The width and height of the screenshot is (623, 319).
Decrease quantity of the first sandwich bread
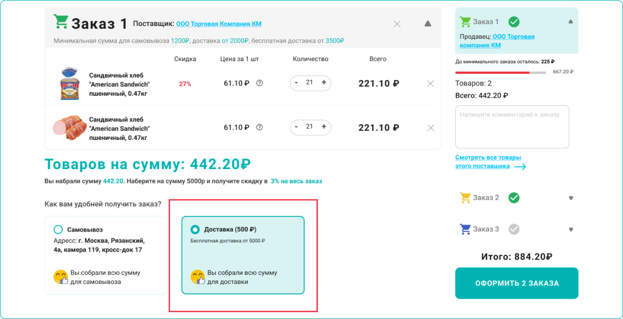pos(297,83)
